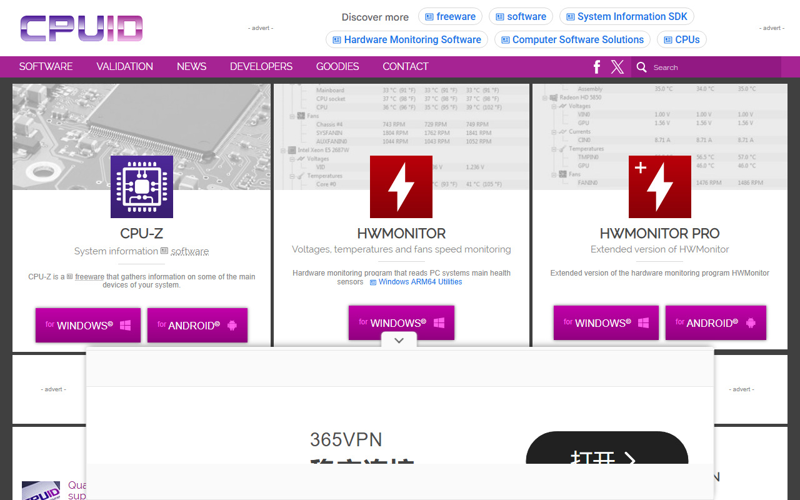
Task: Open the Windows ARM64 Utilities link
Action: coord(416,282)
